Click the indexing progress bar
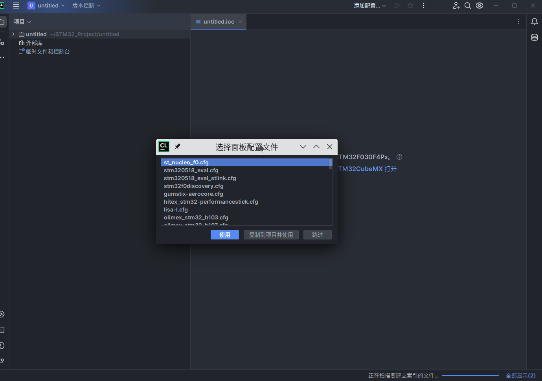 click(x=470, y=375)
